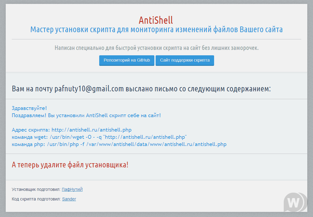Click the Здравствуйте! greeting line

(x=29, y=108)
